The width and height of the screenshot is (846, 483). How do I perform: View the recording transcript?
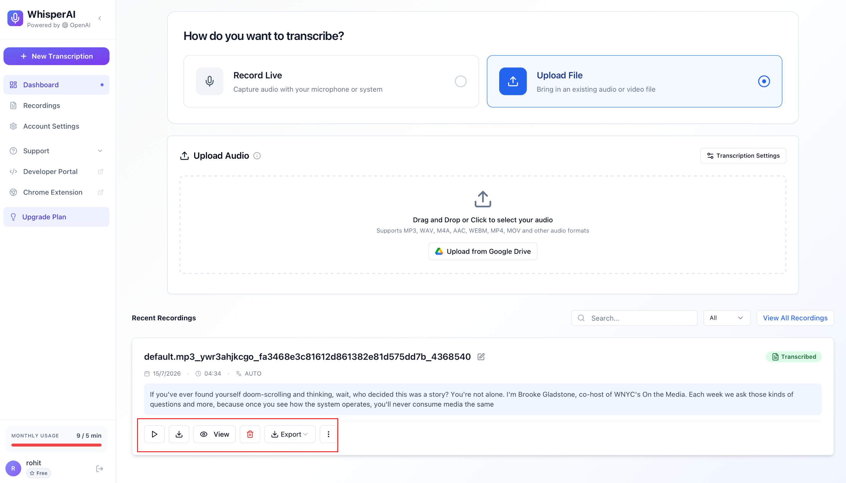pos(215,434)
